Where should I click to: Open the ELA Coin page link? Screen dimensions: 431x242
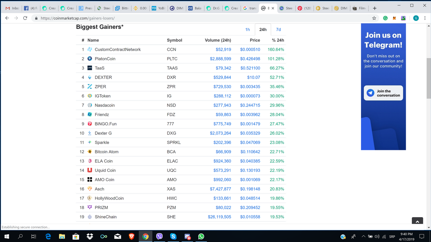click(104, 161)
